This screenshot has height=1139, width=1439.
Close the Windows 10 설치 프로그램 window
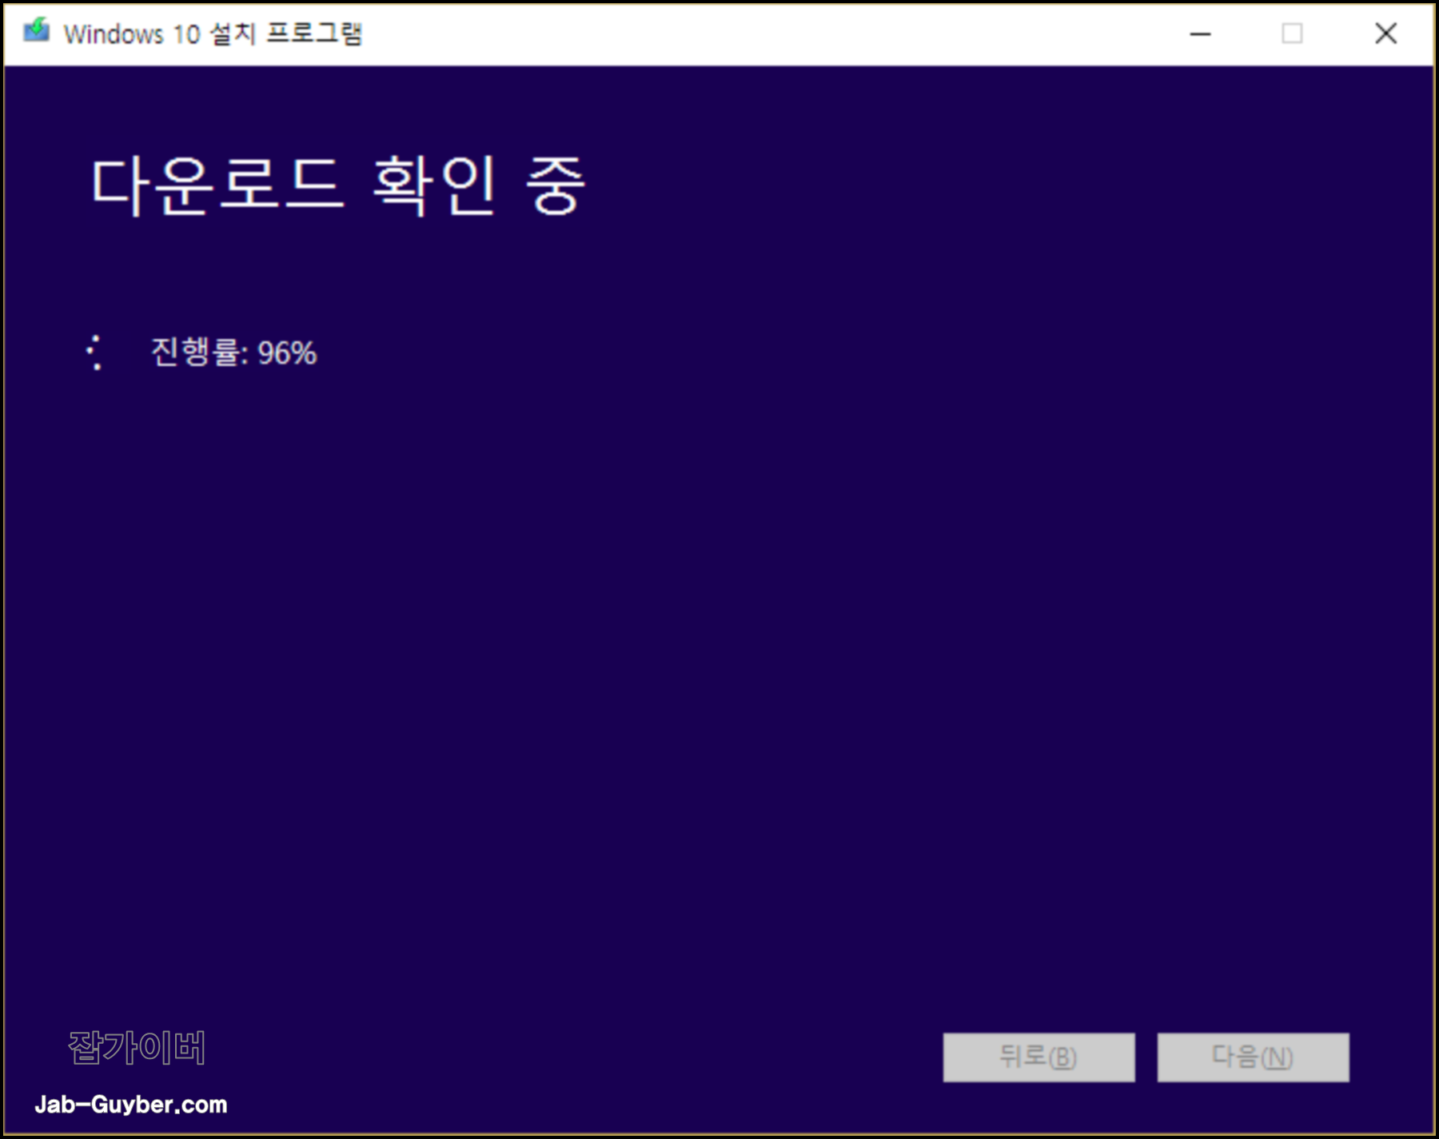tap(1385, 34)
